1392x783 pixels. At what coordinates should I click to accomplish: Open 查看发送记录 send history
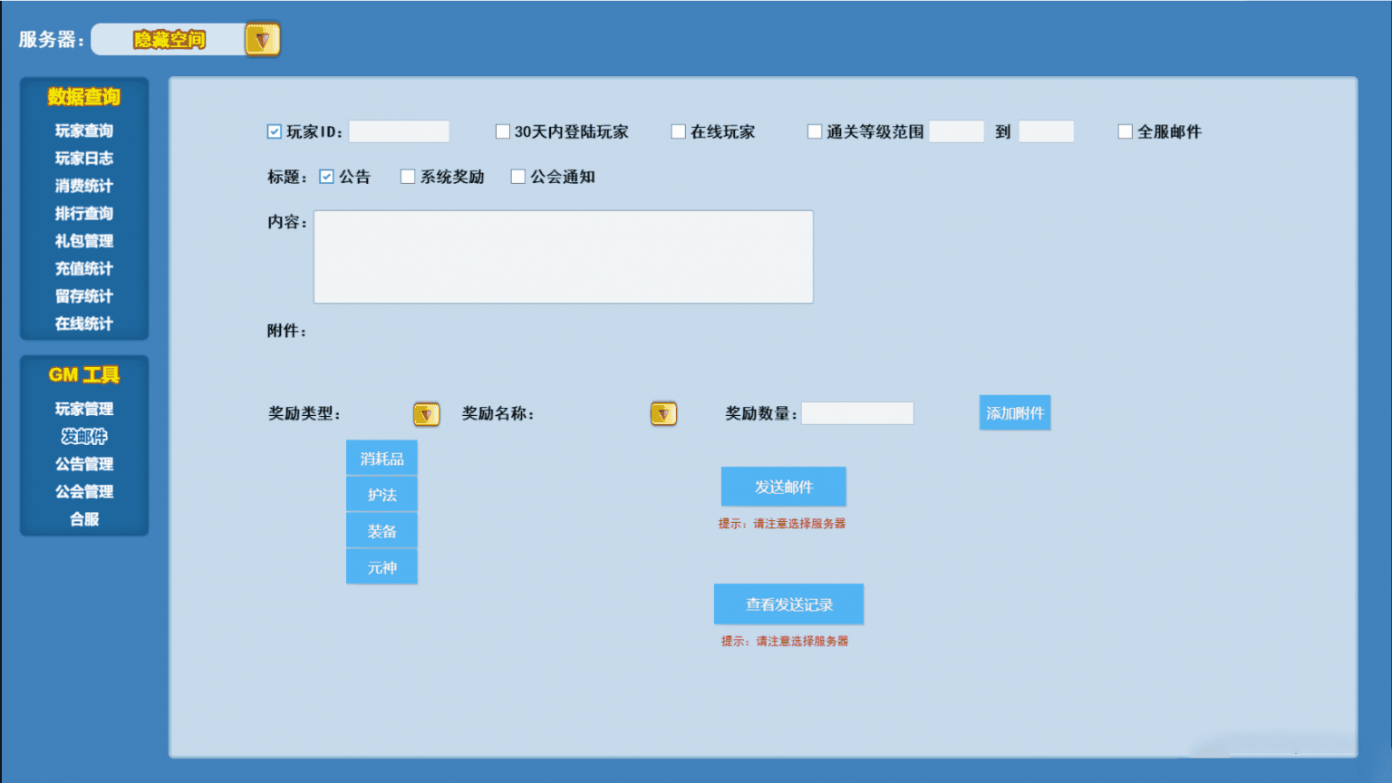click(x=788, y=604)
